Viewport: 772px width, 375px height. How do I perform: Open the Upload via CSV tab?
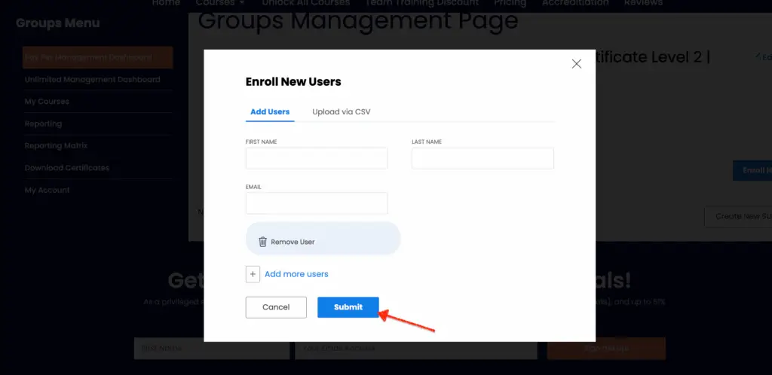341,112
